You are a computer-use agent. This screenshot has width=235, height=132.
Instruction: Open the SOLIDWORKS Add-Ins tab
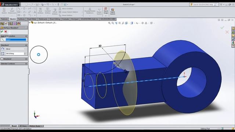point(89,19)
